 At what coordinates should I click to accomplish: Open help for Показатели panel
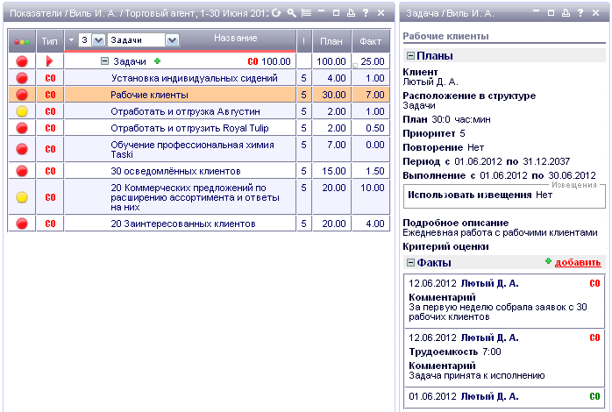coord(366,13)
